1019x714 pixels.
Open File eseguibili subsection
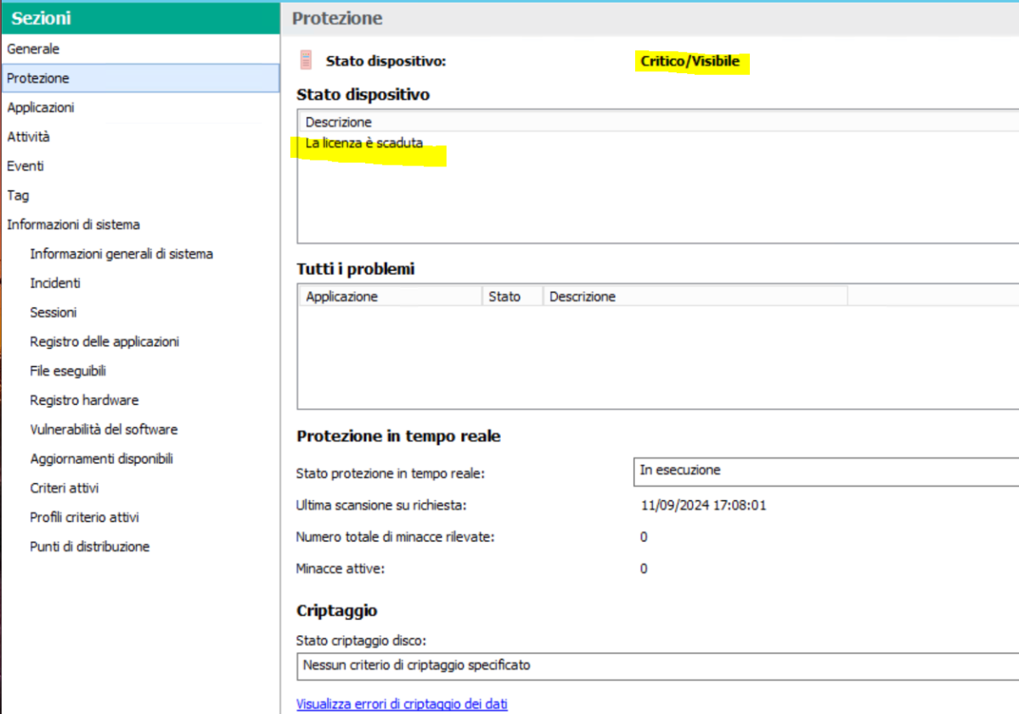pos(68,371)
